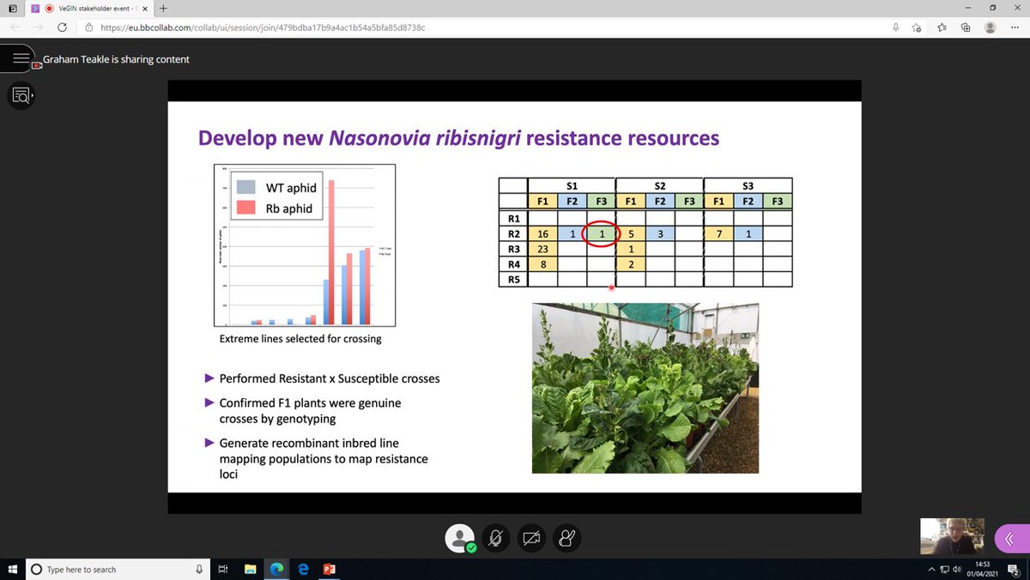Click the cell showing 8 in R4
Image resolution: width=1030 pixels, height=580 pixels.
point(542,264)
